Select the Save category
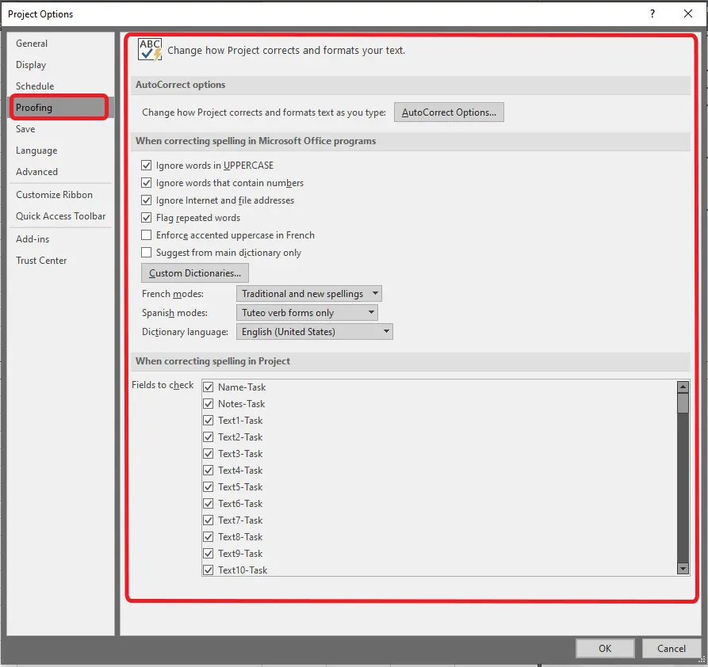708x667 pixels. [x=61, y=129]
